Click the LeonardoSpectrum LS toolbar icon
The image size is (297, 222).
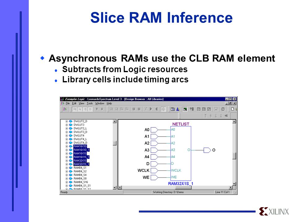click(65, 109)
